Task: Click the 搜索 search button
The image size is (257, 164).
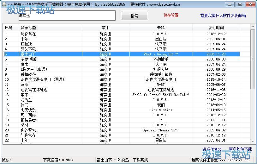Action: click(x=134, y=16)
